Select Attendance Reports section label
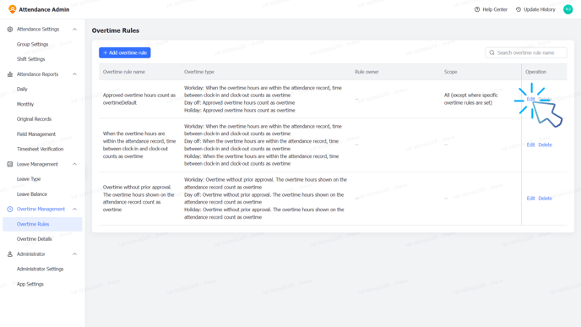This screenshot has height=327, width=581. tap(37, 74)
